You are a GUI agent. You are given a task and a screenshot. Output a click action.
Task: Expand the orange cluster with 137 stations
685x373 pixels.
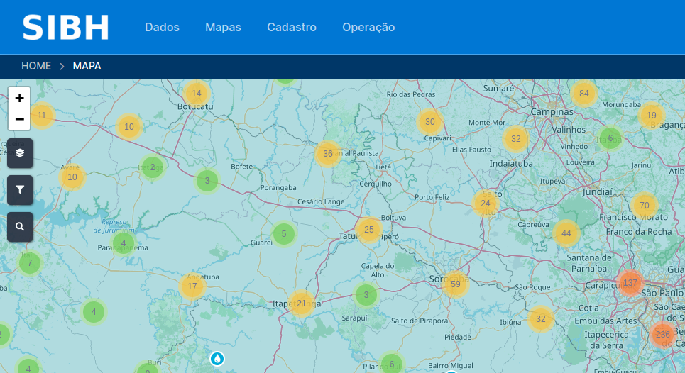pyautogui.click(x=630, y=283)
